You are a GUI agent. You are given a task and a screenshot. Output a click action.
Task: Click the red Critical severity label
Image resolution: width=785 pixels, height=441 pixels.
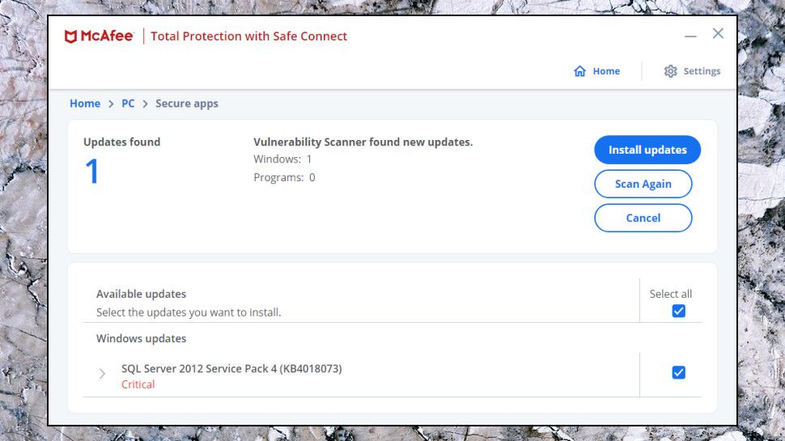coord(138,384)
